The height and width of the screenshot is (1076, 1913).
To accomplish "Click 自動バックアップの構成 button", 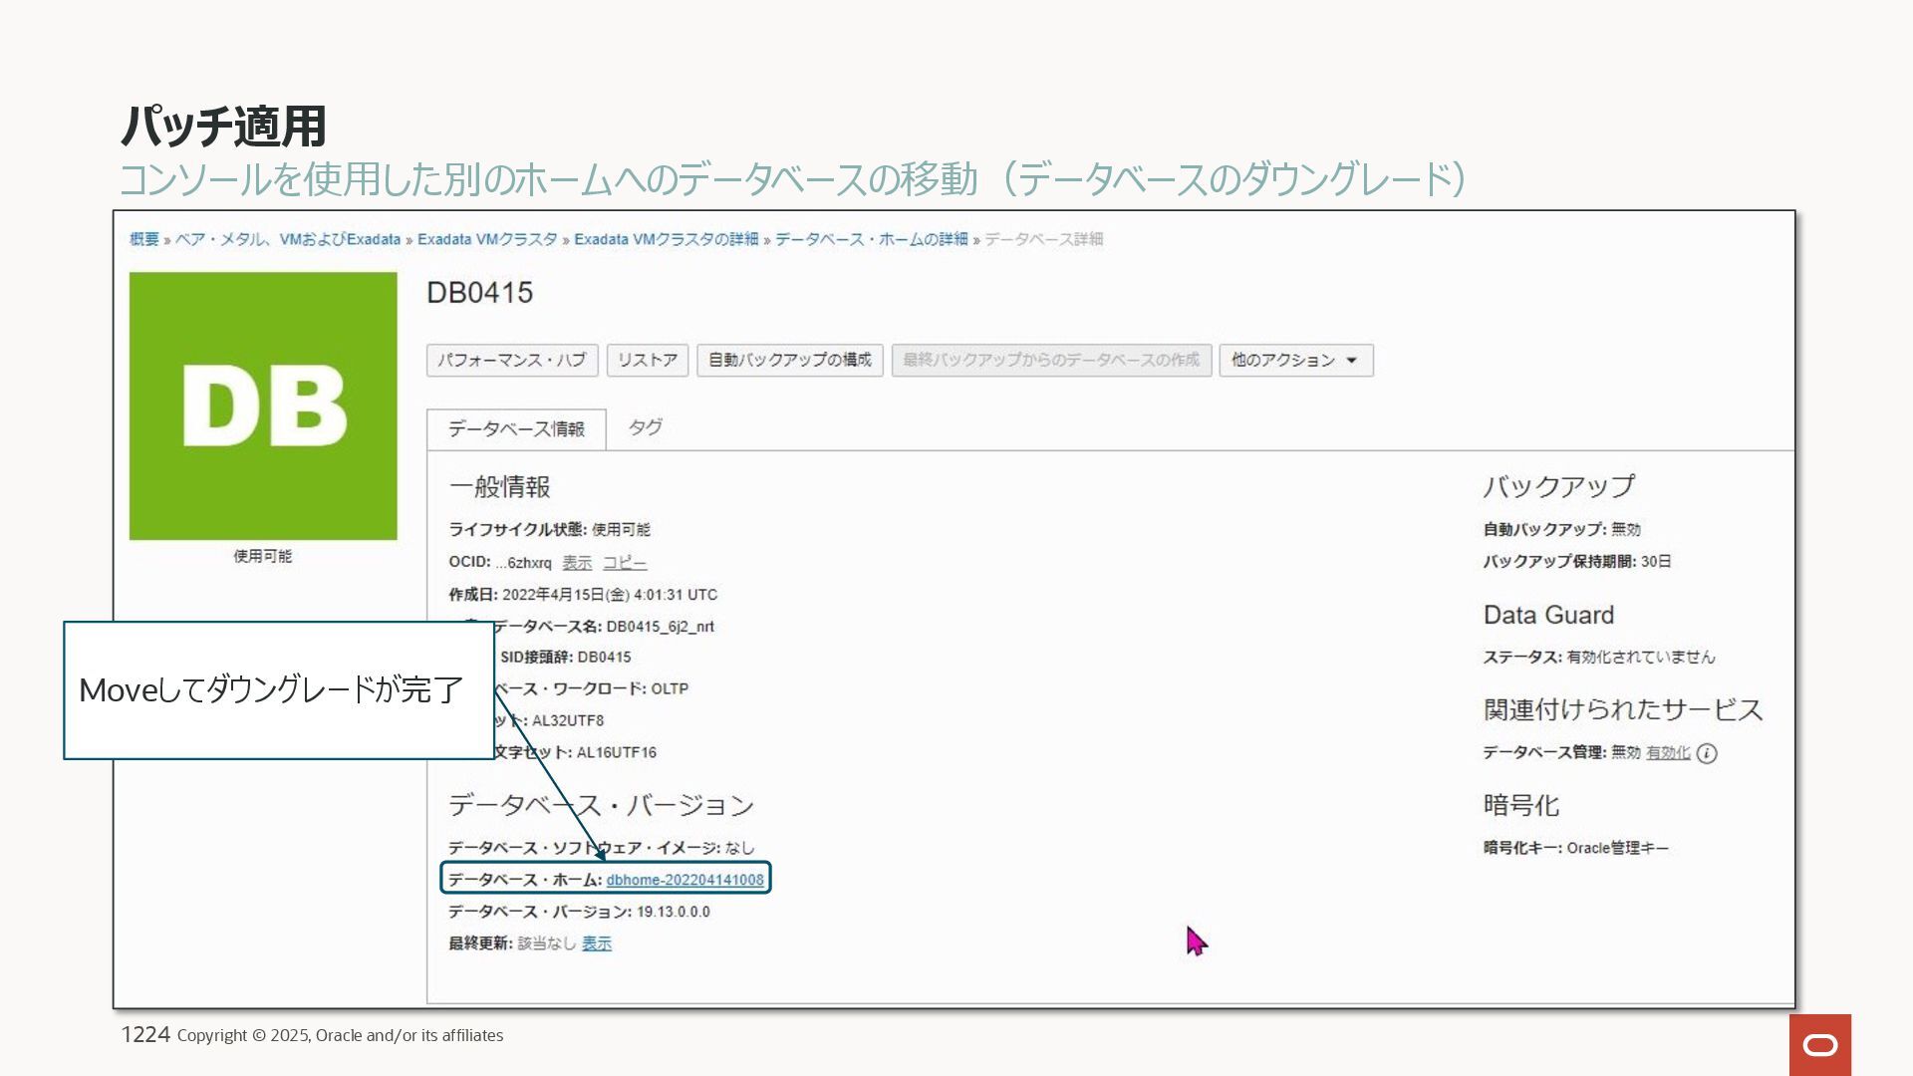I will pyautogui.click(x=789, y=360).
